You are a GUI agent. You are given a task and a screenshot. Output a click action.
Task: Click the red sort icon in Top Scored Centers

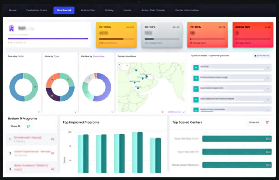coord(267,122)
